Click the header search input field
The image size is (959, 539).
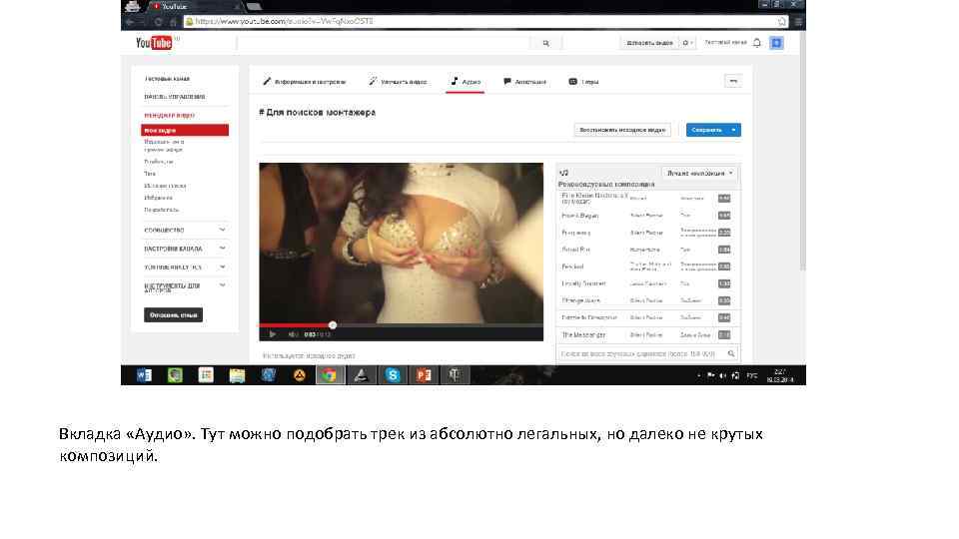[384, 43]
